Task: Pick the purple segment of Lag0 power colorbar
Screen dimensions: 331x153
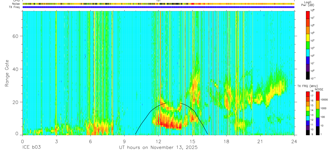Action: click(x=308, y=67)
